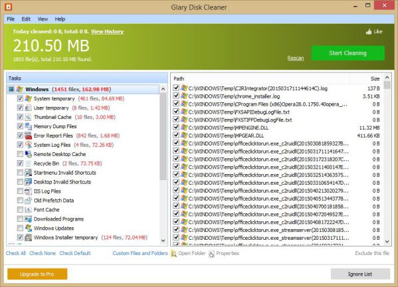Uncheck the chrome_installer.log file checkbox

point(176,96)
